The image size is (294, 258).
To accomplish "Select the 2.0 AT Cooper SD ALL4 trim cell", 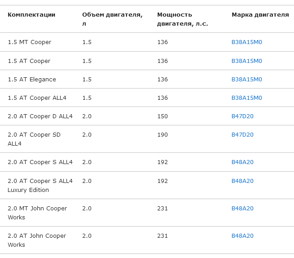I will point(34,139).
